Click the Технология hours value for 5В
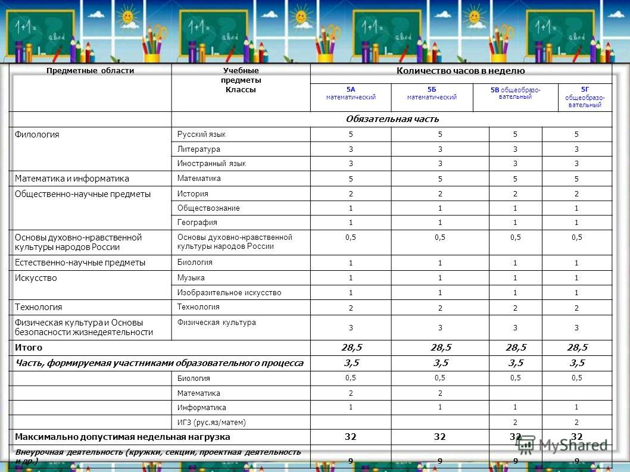Image resolution: width=630 pixels, height=472 pixels. point(515,308)
